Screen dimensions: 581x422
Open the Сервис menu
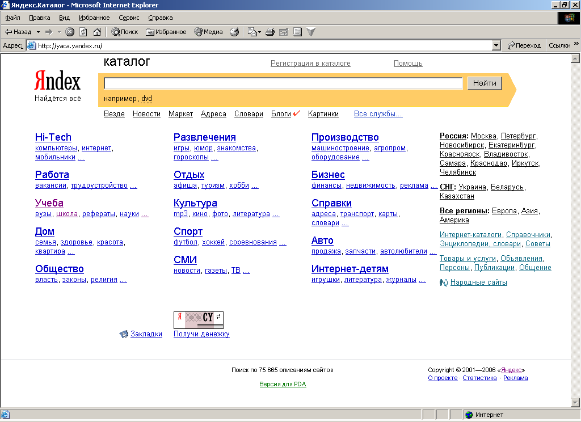129,18
